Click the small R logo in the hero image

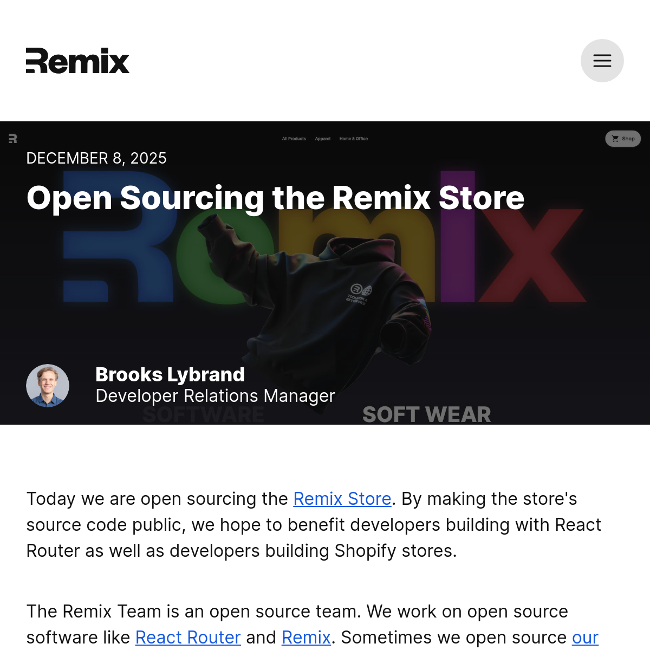pyautogui.click(x=13, y=139)
